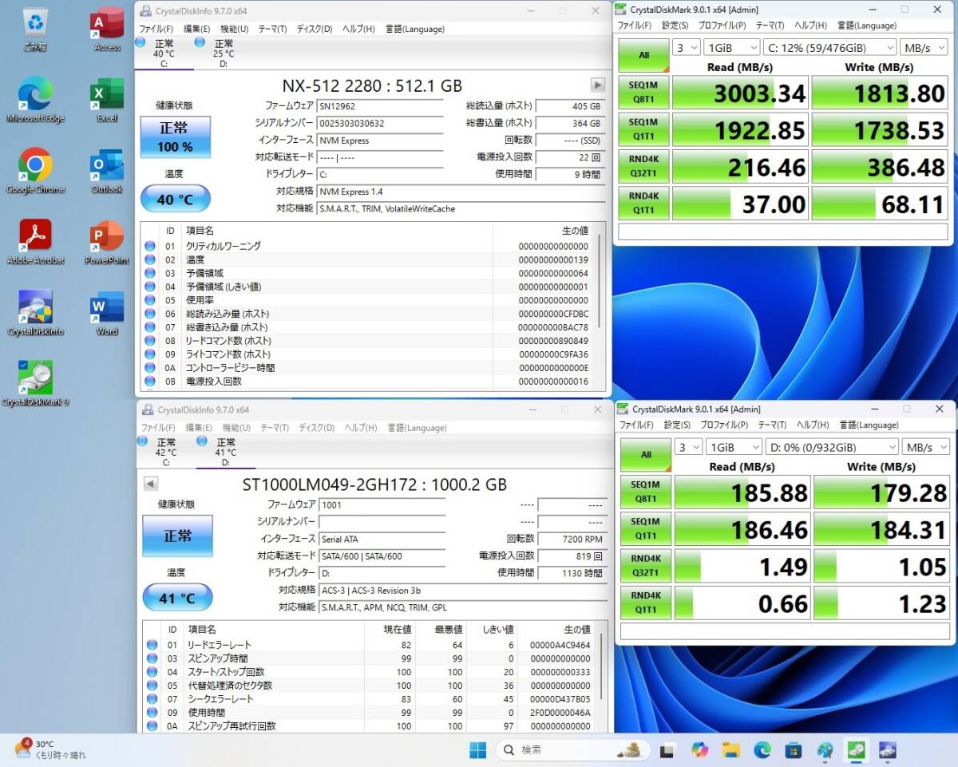
Task: Open MB/s unit dropdown in the lower CrystalDiskMark
Action: 926,447
